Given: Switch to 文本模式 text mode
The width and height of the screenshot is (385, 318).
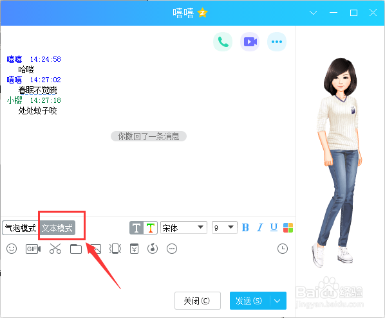Looking at the screenshot, I should pos(57,228).
